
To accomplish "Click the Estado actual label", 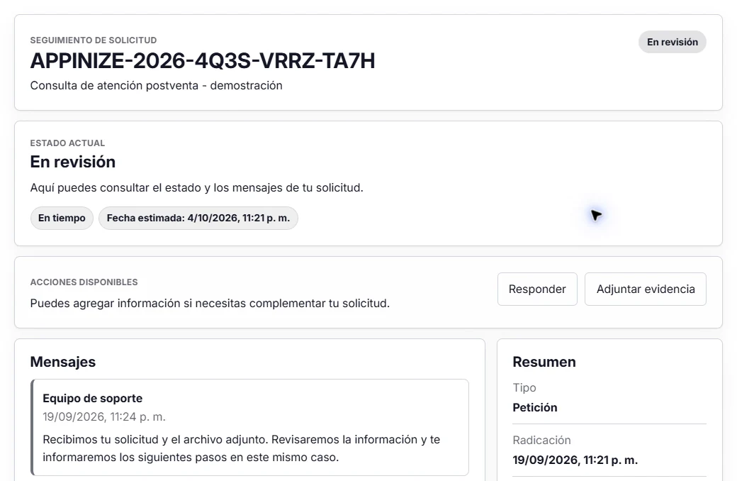I will tap(68, 143).
